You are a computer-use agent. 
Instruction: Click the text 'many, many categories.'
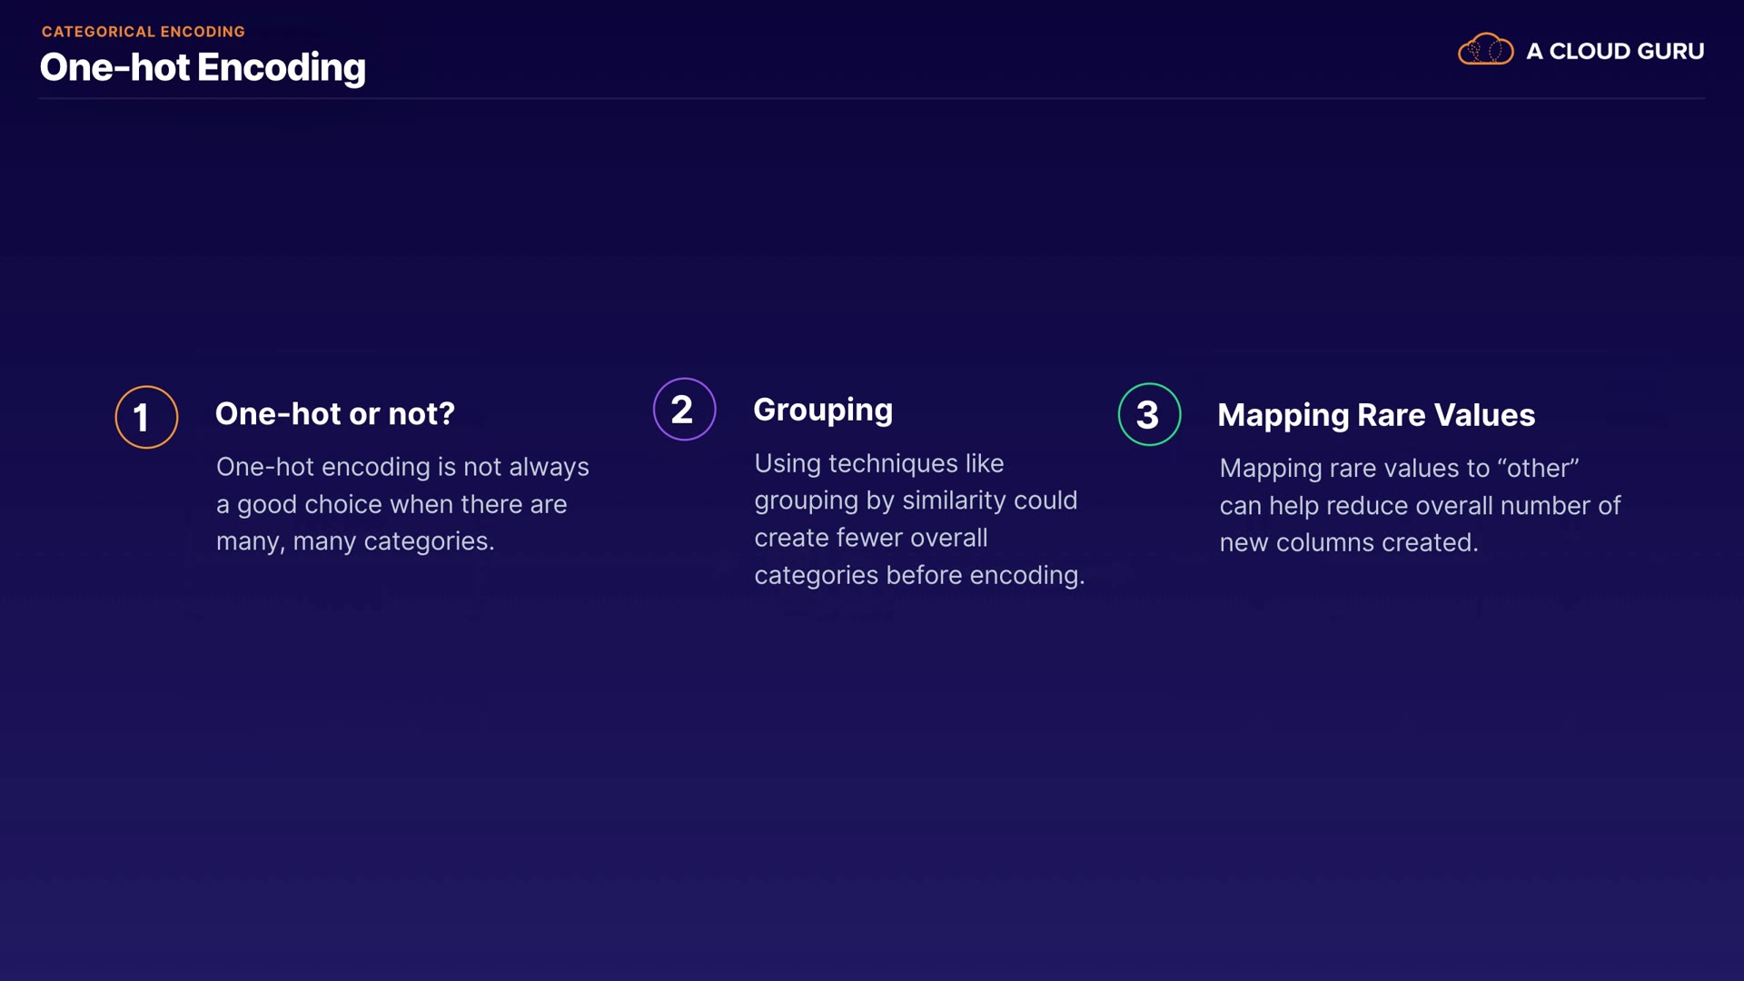355,541
